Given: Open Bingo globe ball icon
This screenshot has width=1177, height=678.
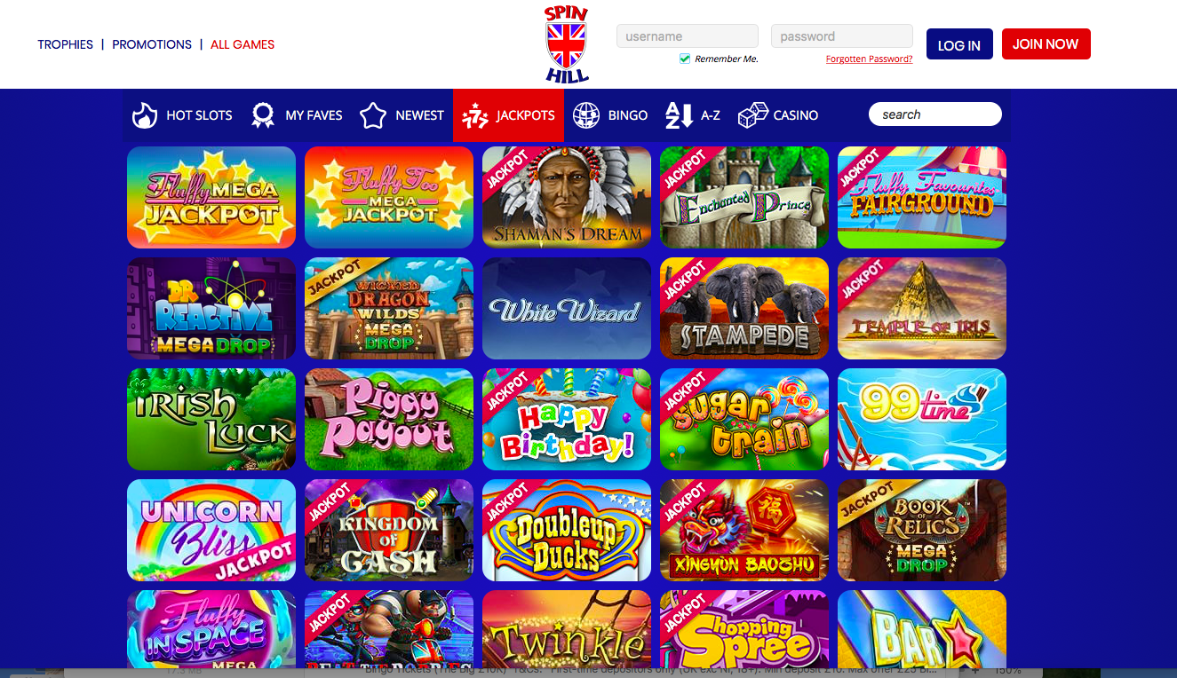Looking at the screenshot, I should [x=586, y=114].
